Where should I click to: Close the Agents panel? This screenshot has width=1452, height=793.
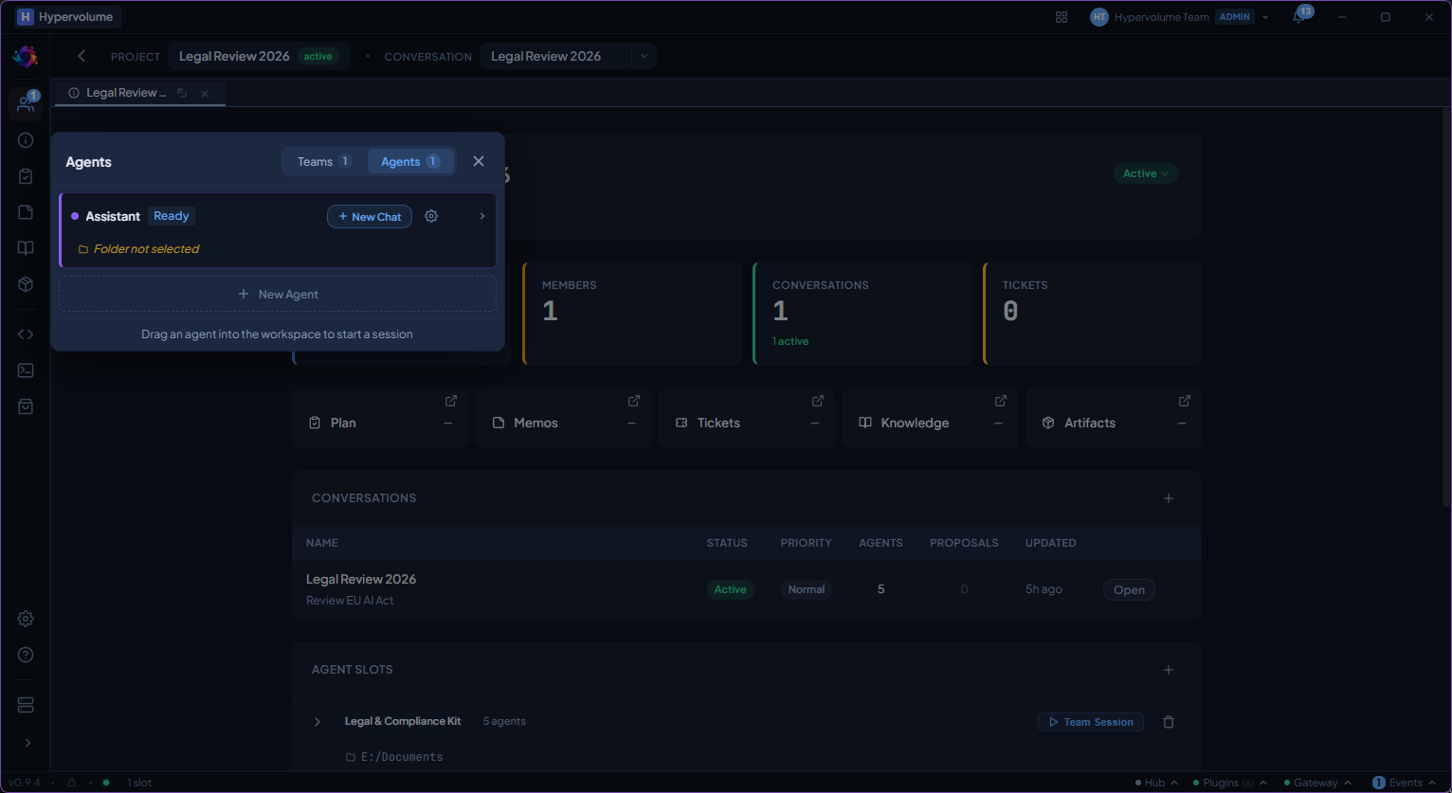coord(479,161)
